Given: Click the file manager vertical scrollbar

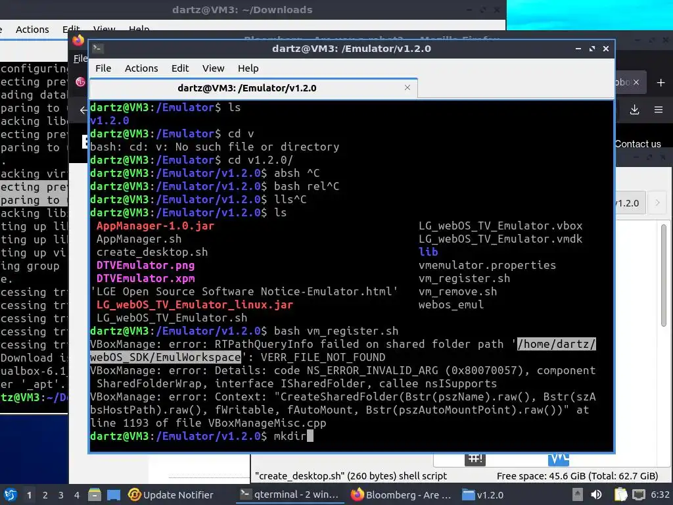Looking at the screenshot, I should coord(664,275).
